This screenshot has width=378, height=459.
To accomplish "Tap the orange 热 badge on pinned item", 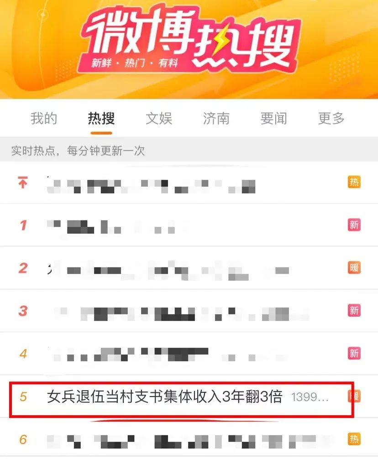I will pos(354,182).
